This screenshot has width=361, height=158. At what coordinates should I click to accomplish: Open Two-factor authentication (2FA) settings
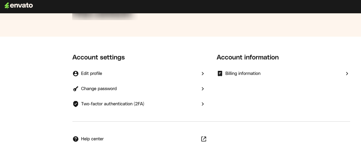pos(113,104)
